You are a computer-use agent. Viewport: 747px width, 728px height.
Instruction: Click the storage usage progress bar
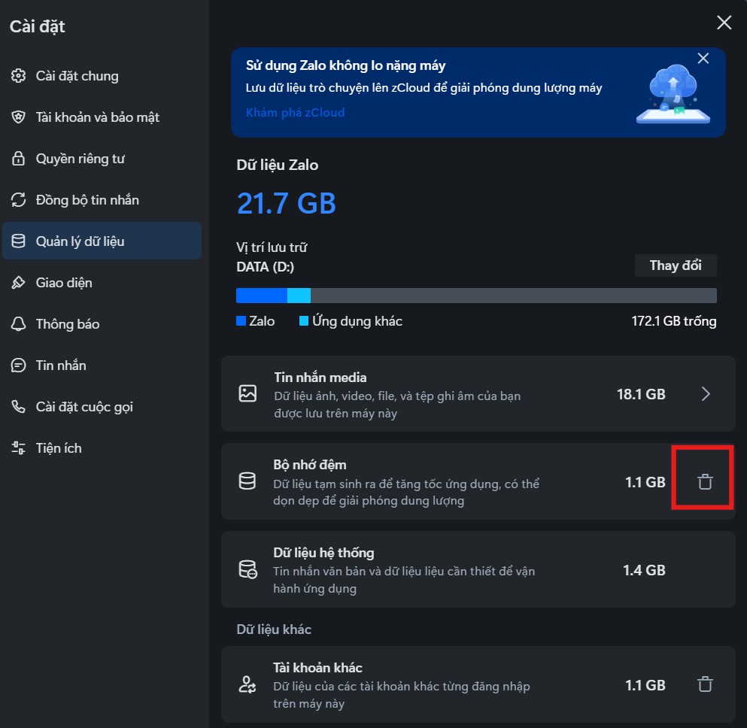coord(476,296)
